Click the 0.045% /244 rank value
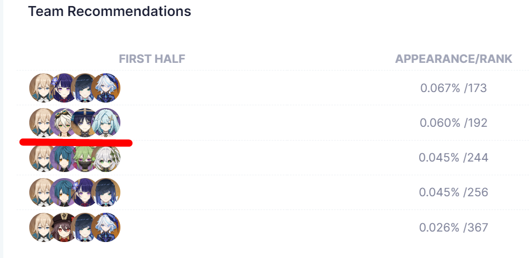The width and height of the screenshot is (529, 258). [453, 158]
